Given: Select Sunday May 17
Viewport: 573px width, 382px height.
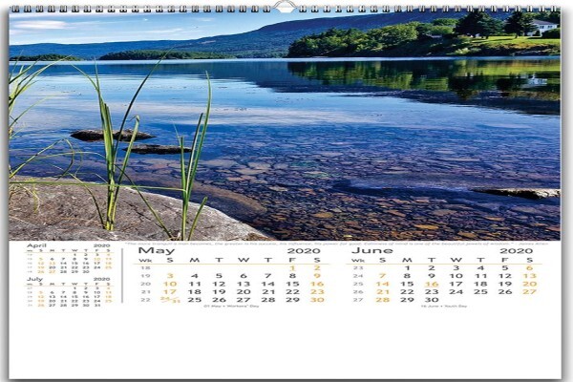Looking at the screenshot, I should 170,292.
